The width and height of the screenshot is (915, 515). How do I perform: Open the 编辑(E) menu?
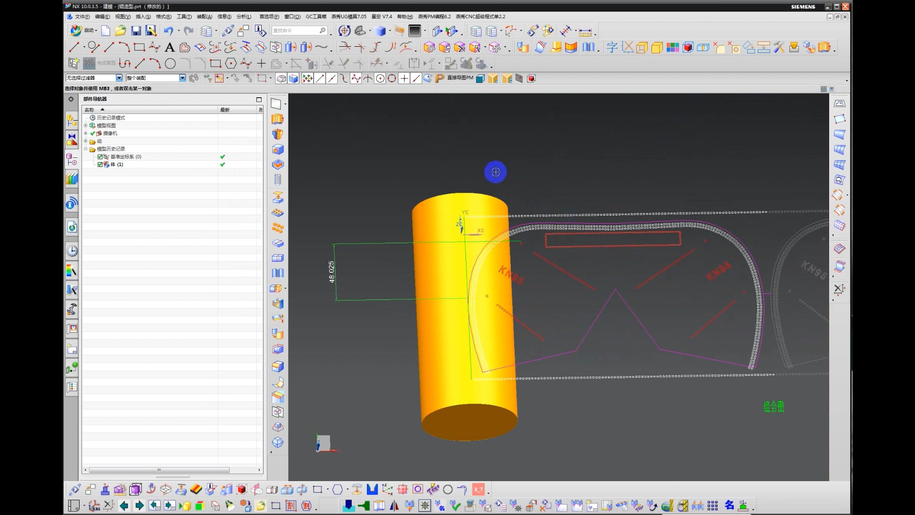[102, 17]
